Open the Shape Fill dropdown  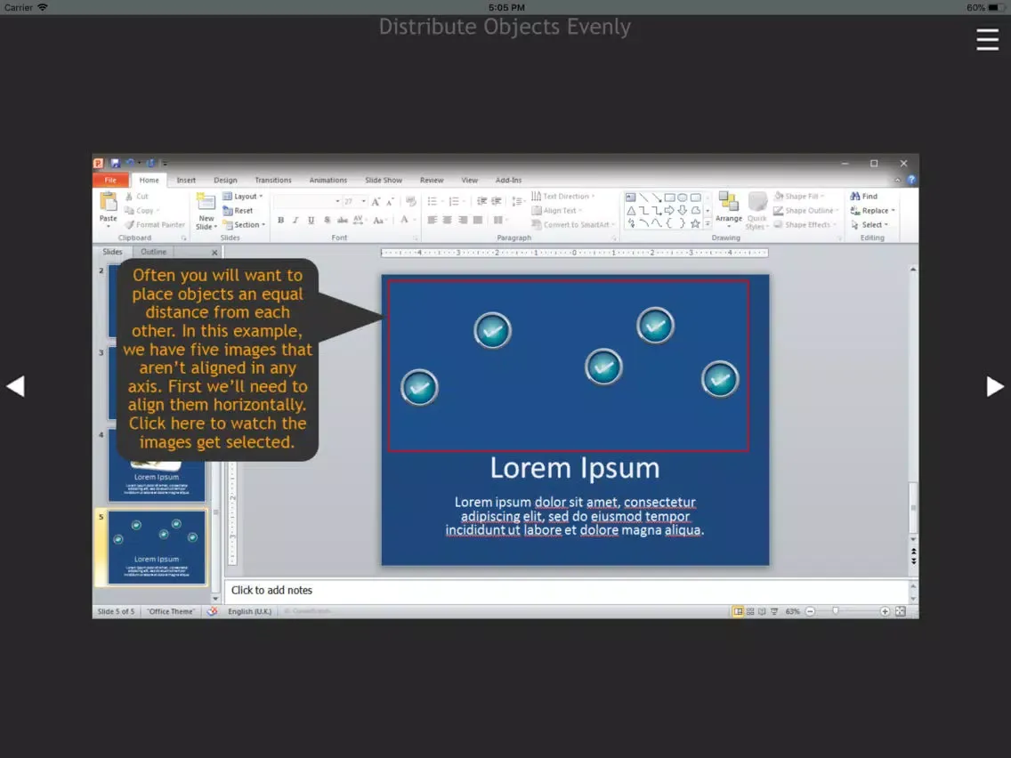point(798,197)
